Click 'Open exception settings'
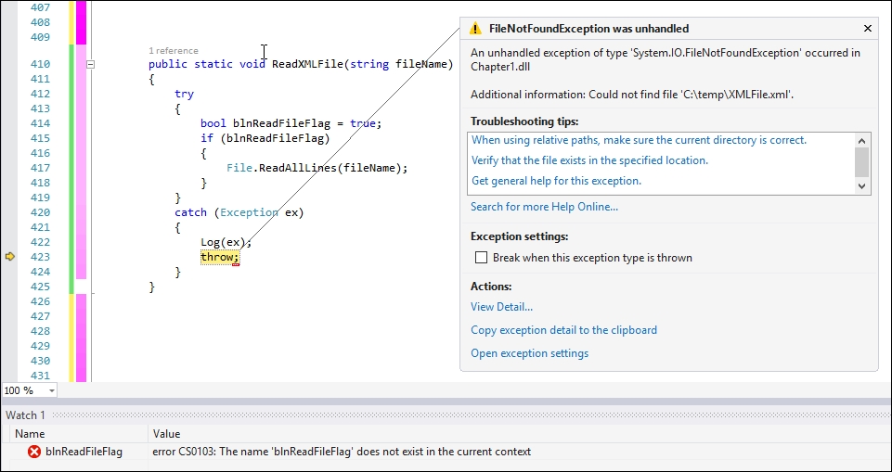The width and height of the screenshot is (892, 472). (x=530, y=353)
